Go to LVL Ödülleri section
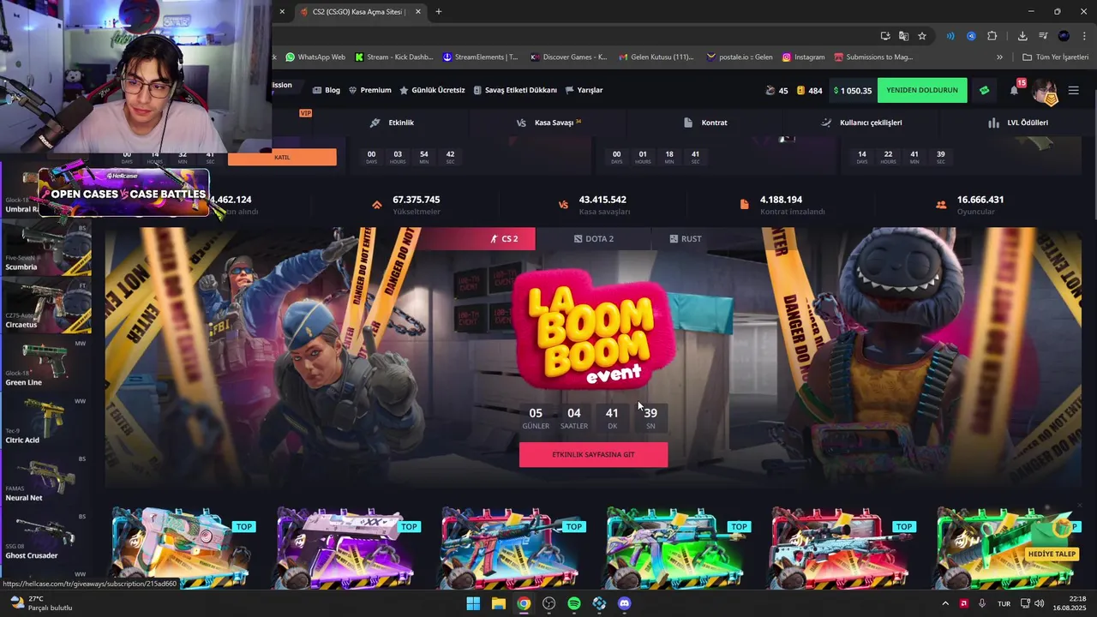 (1018, 123)
